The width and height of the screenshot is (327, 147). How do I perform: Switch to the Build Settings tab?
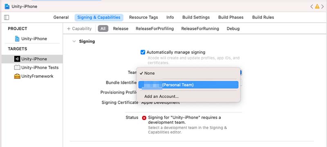(x=196, y=18)
